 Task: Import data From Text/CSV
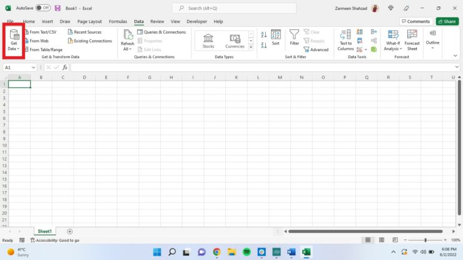(41, 32)
